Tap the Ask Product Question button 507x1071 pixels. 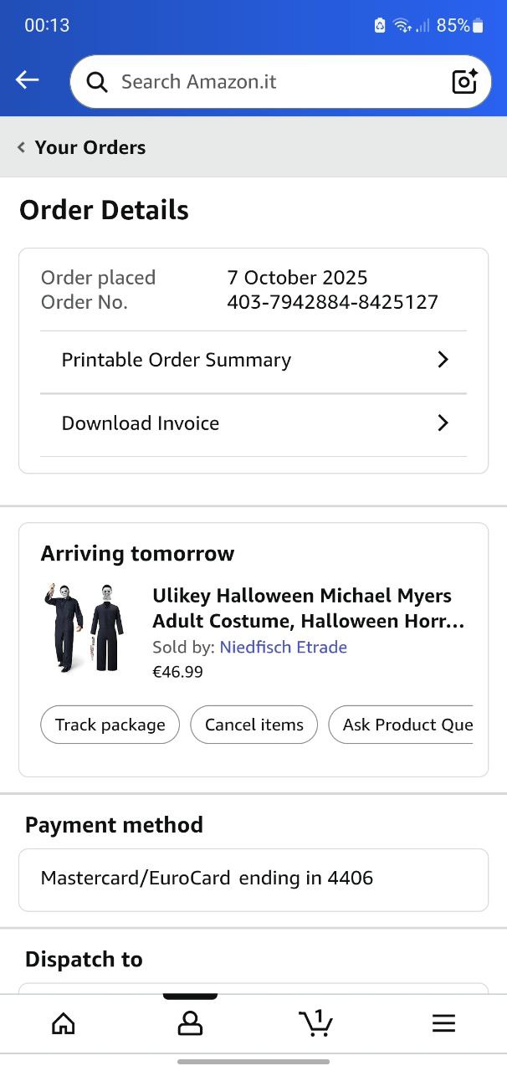coord(401,725)
